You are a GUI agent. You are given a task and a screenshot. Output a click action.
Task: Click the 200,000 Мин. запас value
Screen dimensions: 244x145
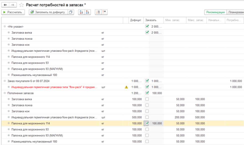[x=180, y=117]
